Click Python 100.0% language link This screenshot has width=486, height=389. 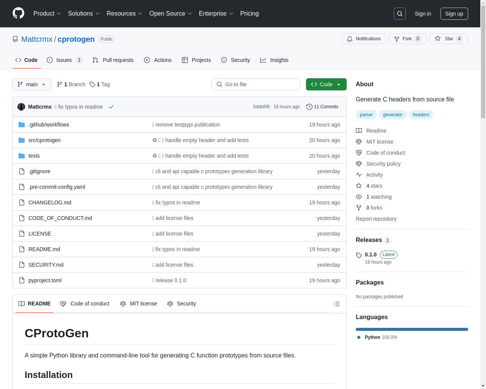pyautogui.click(x=377, y=337)
